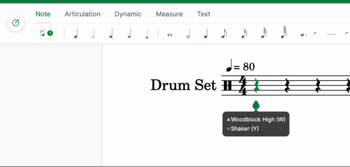350x167 pixels.
Task: Switch to the Dynamic tab
Action: (x=128, y=14)
